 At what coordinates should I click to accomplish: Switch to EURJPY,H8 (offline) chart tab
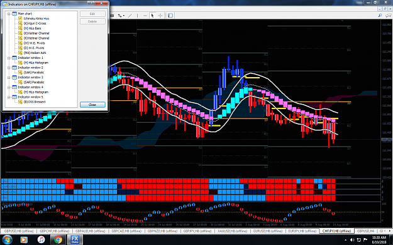tap(302, 231)
